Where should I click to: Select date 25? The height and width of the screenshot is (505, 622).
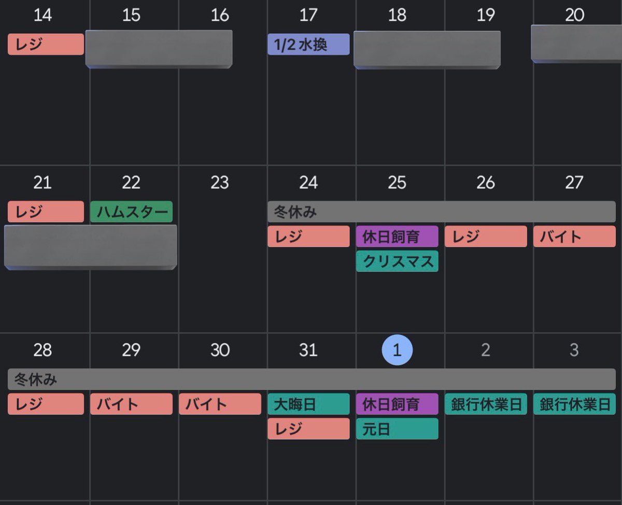click(x=397, y=183)
